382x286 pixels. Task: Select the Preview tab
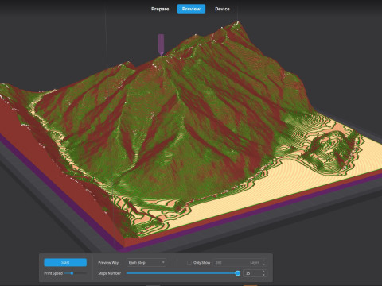click(191, 9)
